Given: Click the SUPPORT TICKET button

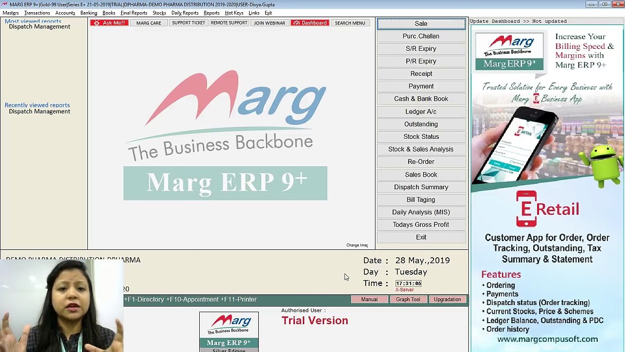Looking at the screenshot, I should tap(188, 23).
